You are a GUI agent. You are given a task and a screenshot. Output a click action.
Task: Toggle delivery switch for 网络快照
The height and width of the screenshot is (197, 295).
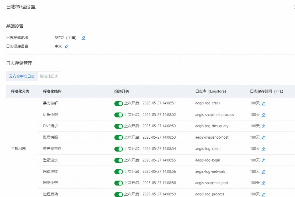(119, 183)
